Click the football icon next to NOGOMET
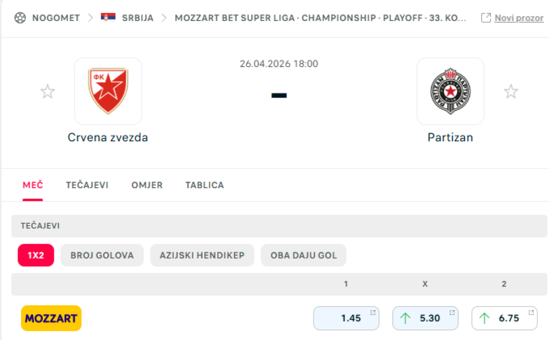 20,18
